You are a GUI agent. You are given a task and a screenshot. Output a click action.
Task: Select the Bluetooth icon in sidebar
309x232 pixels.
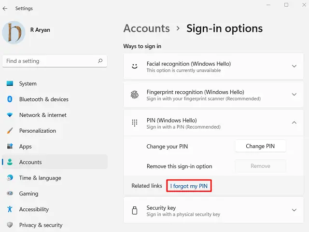(x=10, y=99)
